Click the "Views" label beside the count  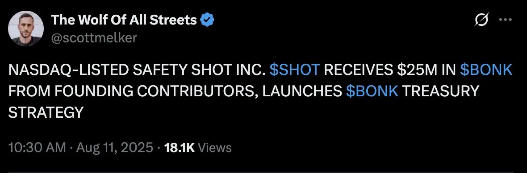215,148
